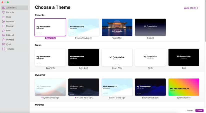Click the Portfolio case icon
The image size is (206, 113).
[3, 40]
